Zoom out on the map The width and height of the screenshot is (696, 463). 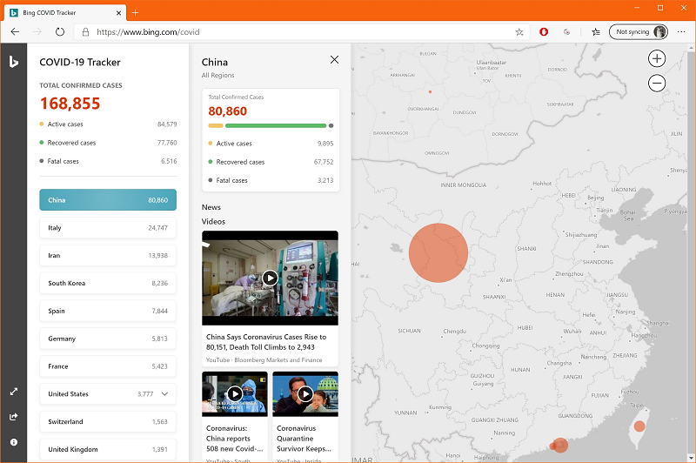(x=657, y=84)
